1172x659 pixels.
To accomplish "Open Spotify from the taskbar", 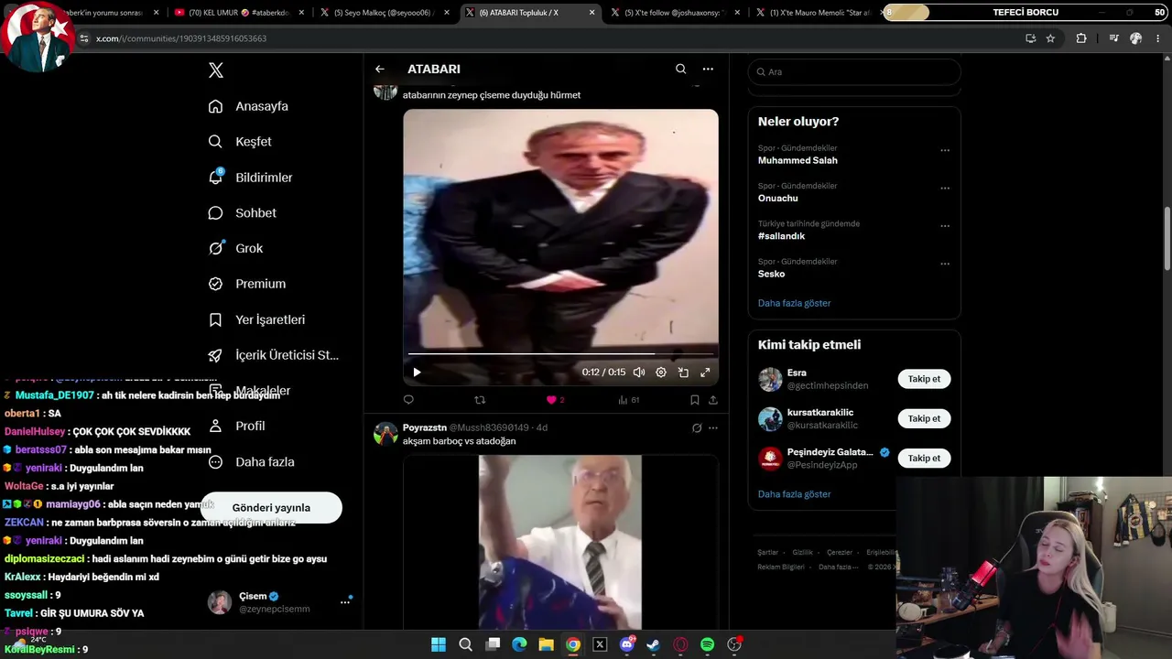I will [x=707, y=644].
